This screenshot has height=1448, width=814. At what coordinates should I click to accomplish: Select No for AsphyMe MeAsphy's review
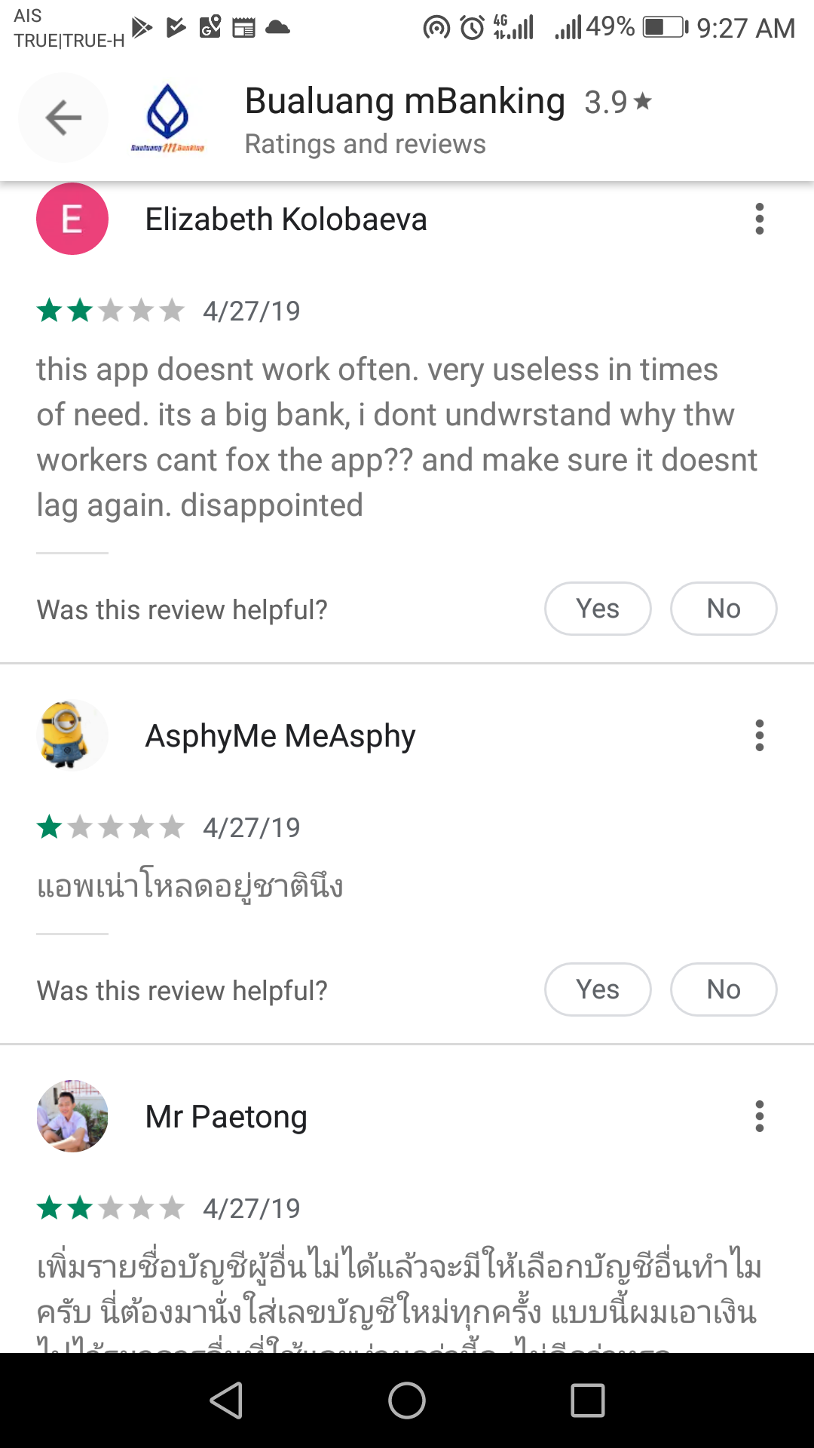tap(724, 989)
